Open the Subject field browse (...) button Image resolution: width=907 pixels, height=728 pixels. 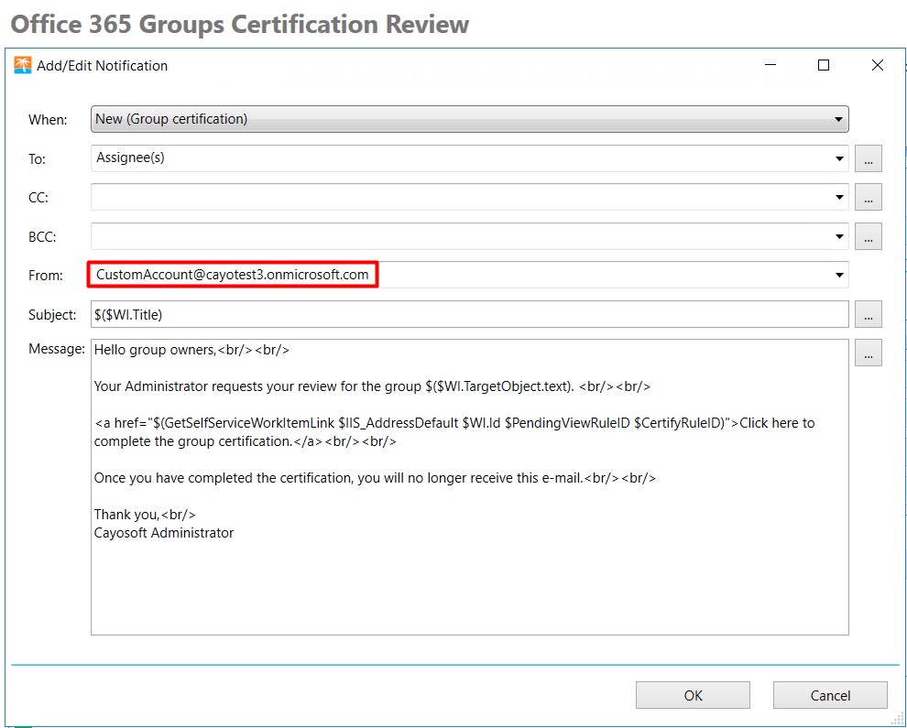[869, 314]
